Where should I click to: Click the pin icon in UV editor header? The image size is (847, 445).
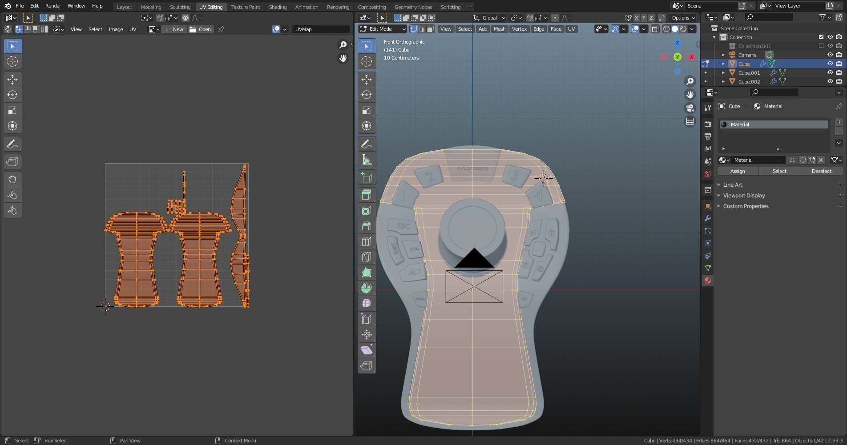[x=221, y=29]
